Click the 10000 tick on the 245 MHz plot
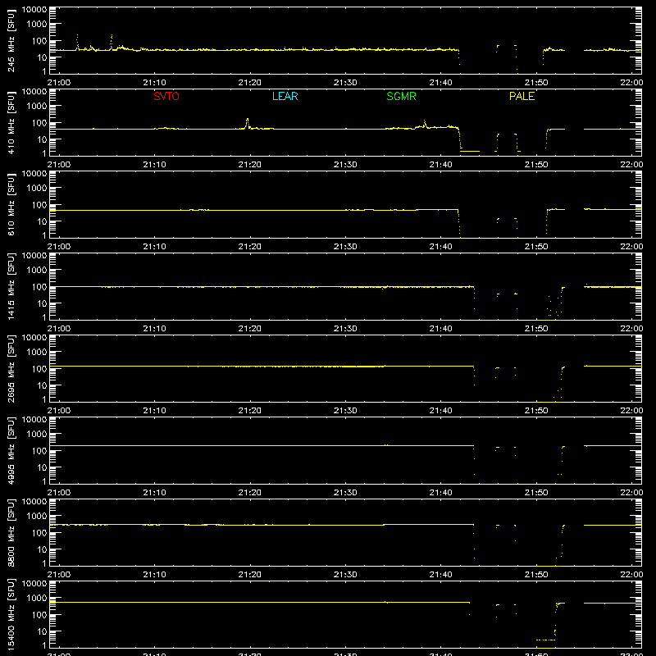The image size is (656, 656). [x=34, y=10]
